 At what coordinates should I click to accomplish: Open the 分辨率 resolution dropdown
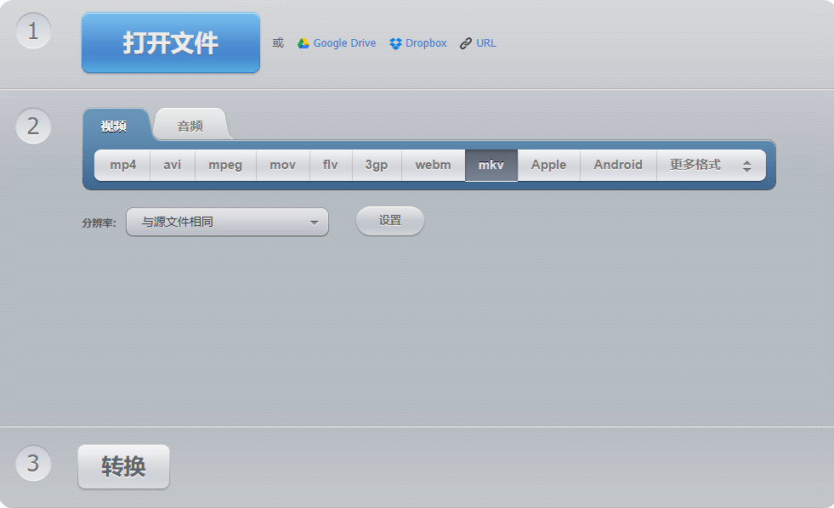[x=227, y=221]
